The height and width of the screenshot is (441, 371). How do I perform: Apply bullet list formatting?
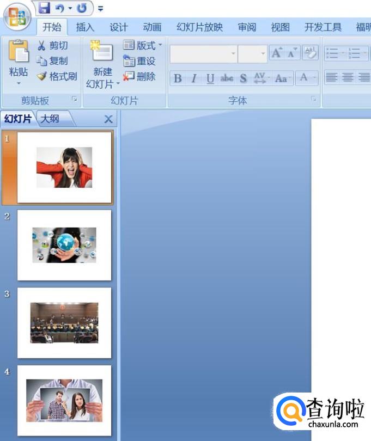click(332, 53)
